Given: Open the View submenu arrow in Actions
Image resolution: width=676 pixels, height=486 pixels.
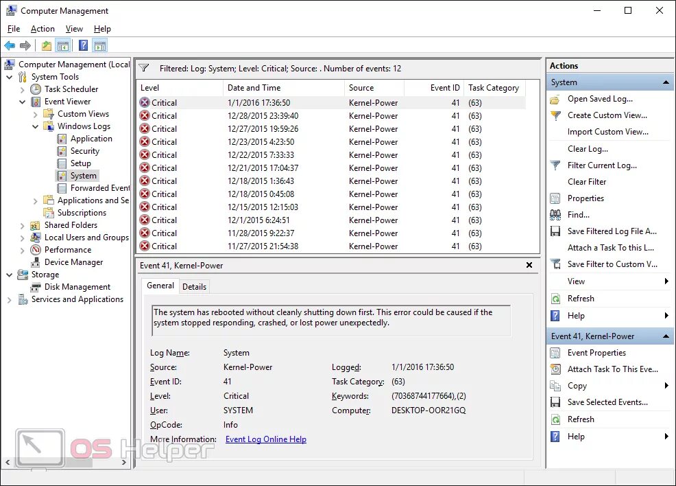Looking at the screenshot, I should (666, 281).
